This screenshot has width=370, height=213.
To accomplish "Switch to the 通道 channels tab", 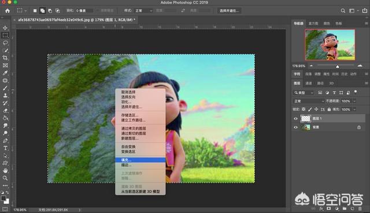I will click(309, 83).
